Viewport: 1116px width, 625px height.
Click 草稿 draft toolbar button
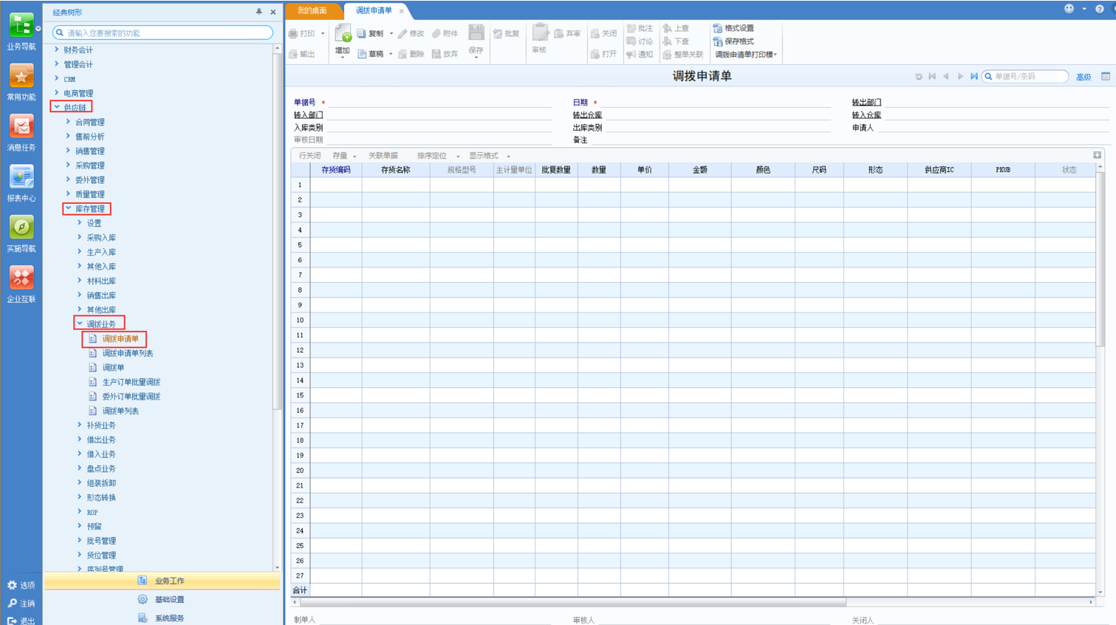pos(370,54)
